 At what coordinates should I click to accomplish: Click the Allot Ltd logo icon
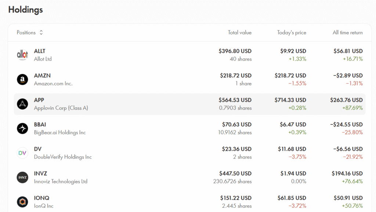tap(22, 55)
